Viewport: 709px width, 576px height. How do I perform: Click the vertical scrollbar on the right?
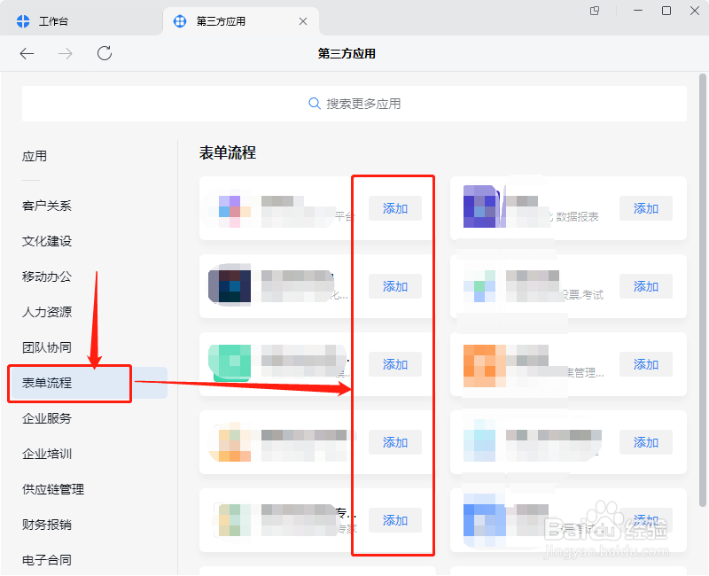702,290
